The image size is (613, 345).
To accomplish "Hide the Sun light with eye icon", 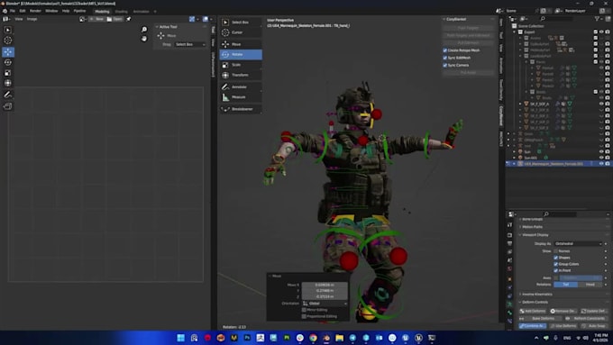I will click(601, 151).
